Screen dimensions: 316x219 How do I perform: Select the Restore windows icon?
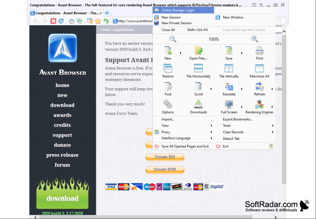point(168,68)
